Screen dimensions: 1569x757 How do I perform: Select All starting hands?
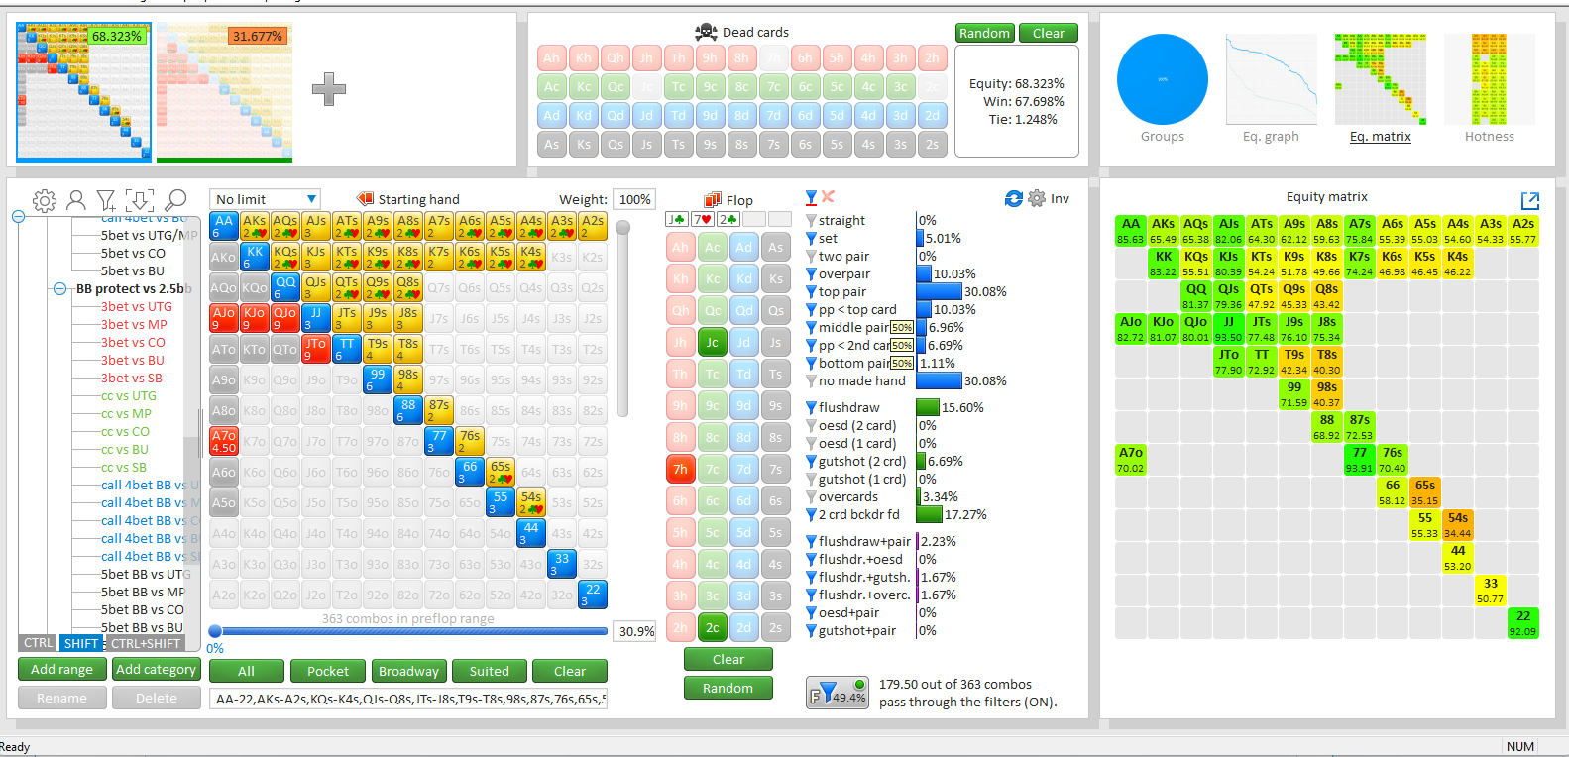[247, 671]
